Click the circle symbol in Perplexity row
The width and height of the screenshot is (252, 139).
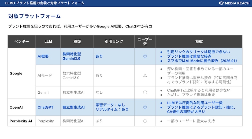click(145, 121)
